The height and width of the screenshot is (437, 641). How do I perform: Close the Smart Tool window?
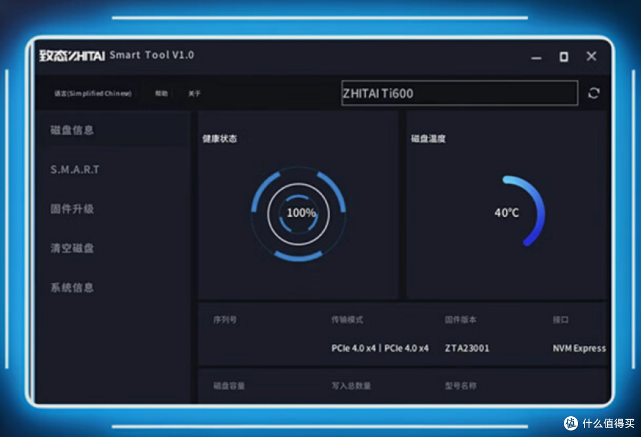pyautogui.click(x=591, y=56)
